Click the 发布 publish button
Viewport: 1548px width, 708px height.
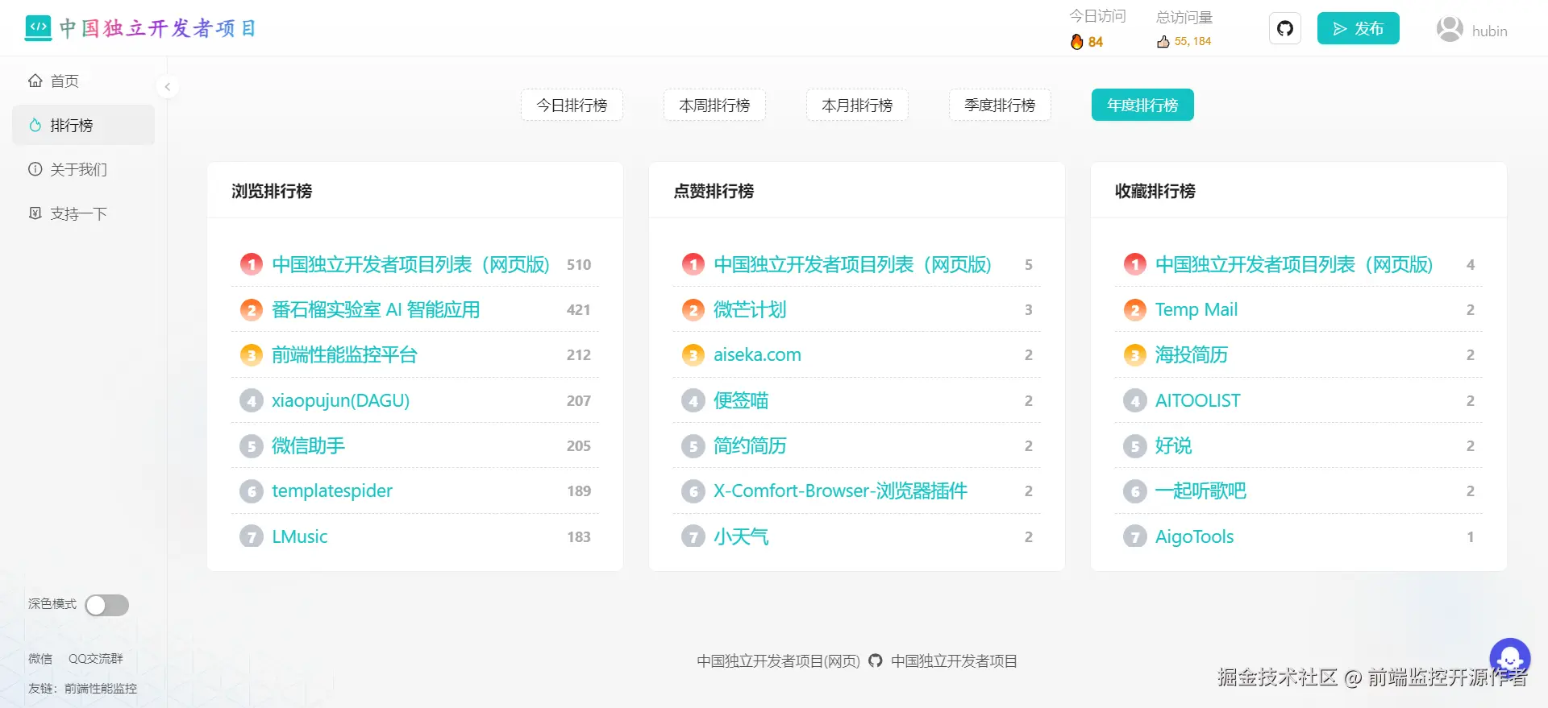pos(1359,29)
